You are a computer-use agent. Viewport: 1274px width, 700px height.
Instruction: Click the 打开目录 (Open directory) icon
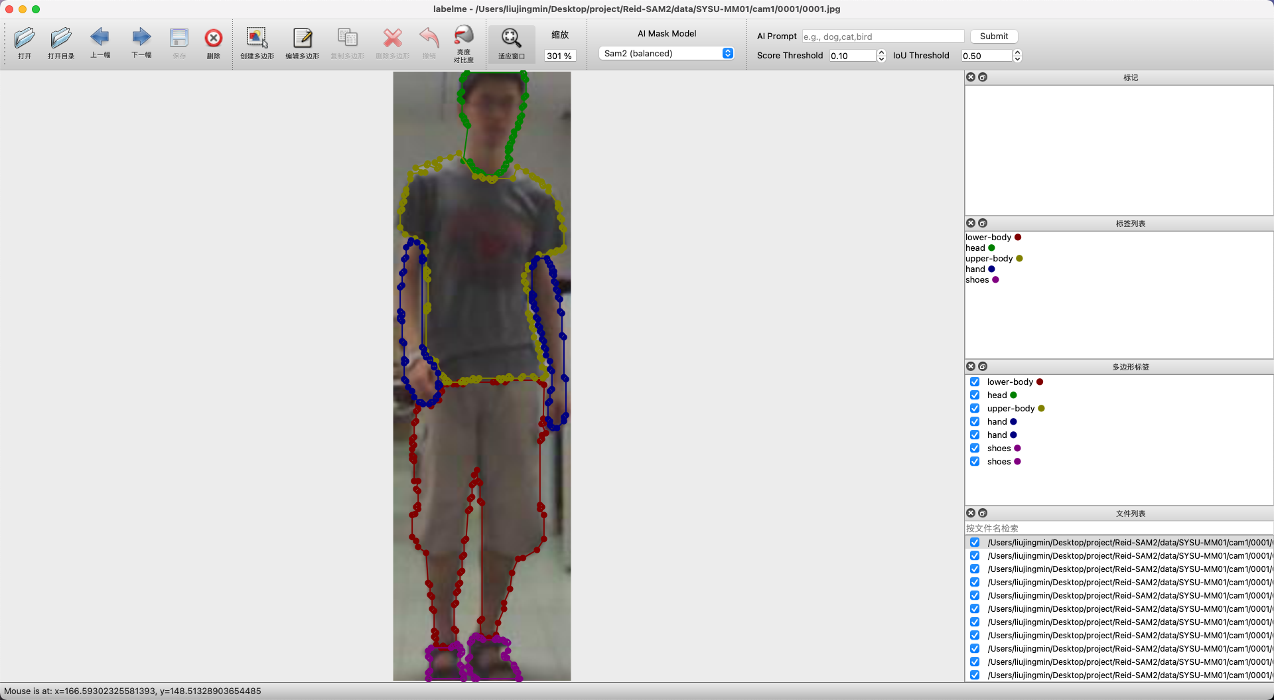click(61, 38)
